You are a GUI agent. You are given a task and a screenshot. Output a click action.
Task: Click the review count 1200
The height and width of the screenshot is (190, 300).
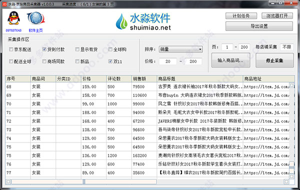[x=112, y=155]
